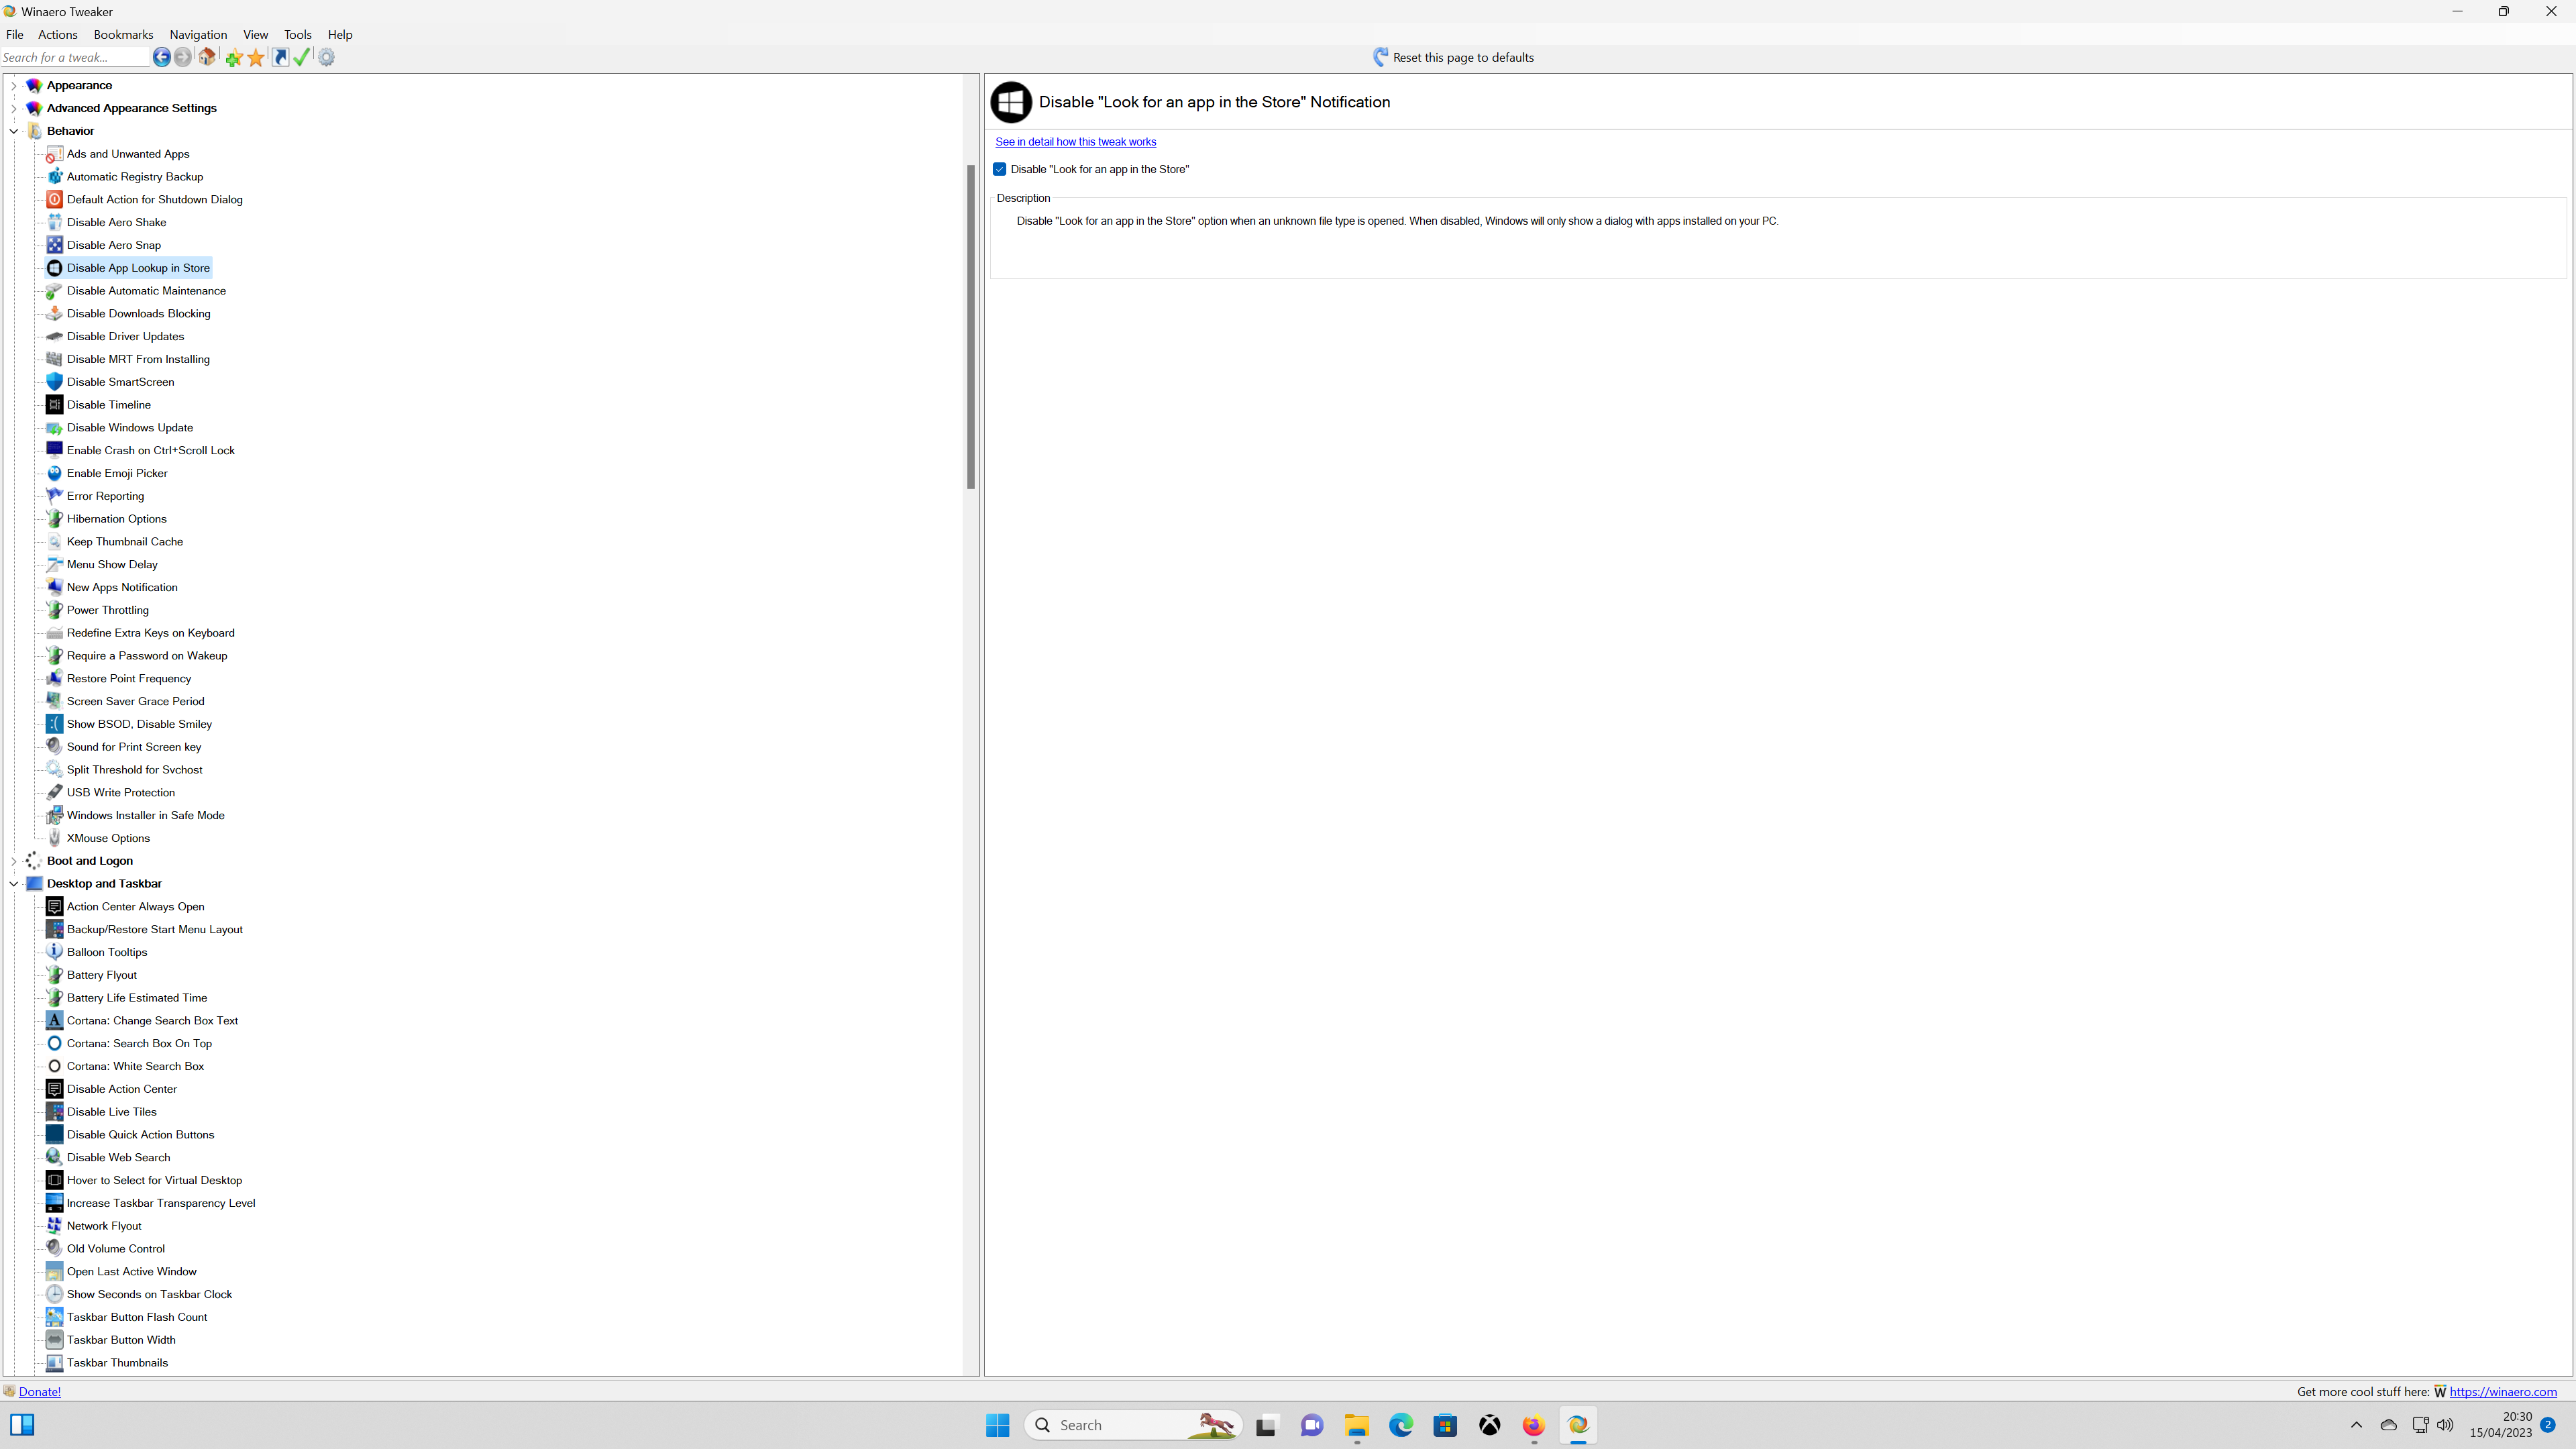
Task: Open the Bookmarks menu
Action: point(123,34)
